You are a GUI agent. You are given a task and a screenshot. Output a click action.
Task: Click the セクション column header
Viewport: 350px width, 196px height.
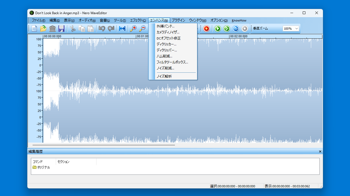pos(76,162)
